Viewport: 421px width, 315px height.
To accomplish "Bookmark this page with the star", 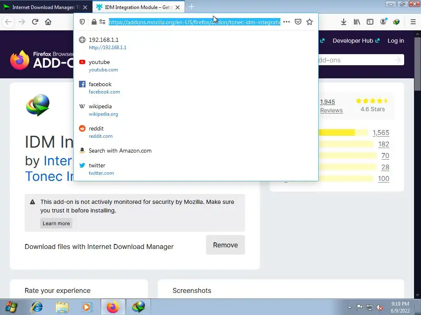I will pos(310,22).
